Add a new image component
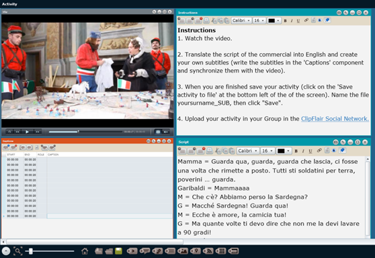This screenshot has width=375, height=258. pyautogui.click(x=183, y=251)
